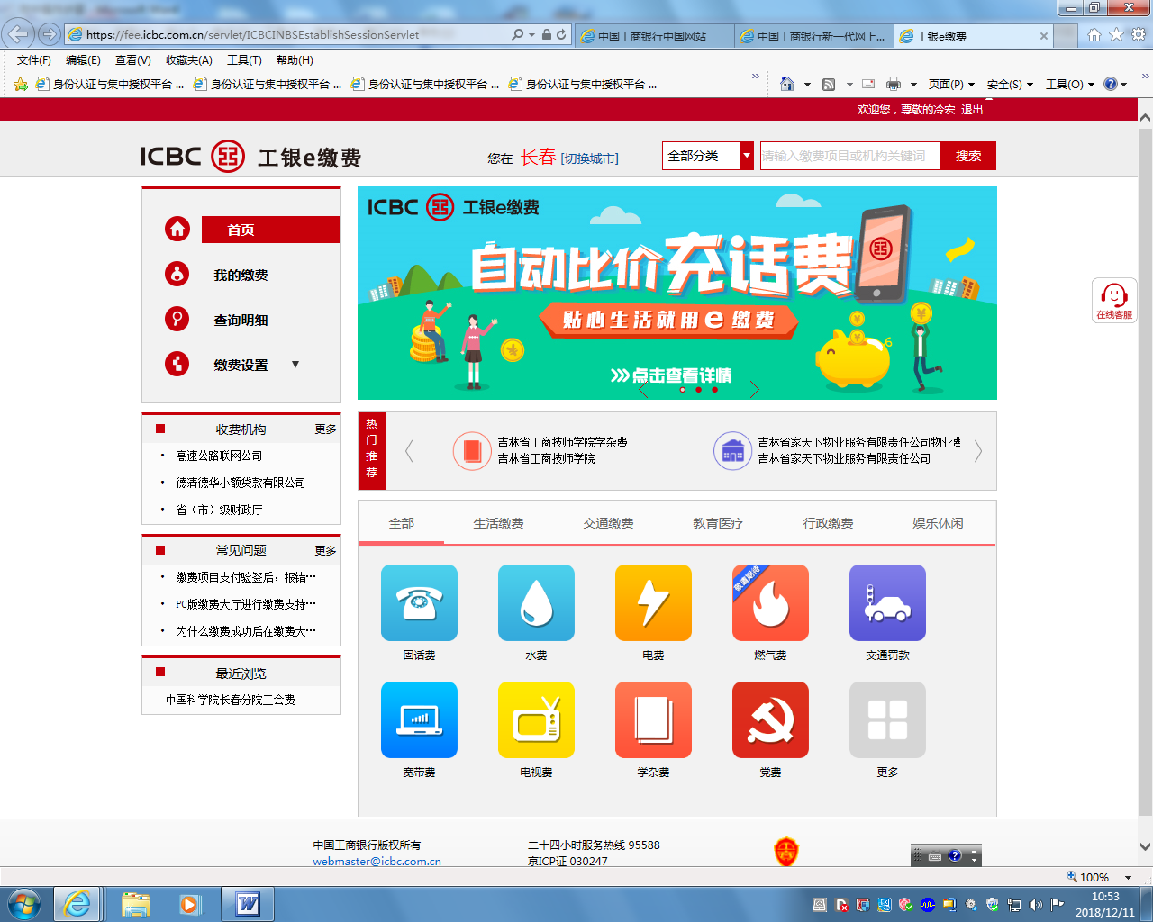1153x922 pixels.
Task: Open the webmaster@icbc.com.cn email link
Action: [377, 861]
